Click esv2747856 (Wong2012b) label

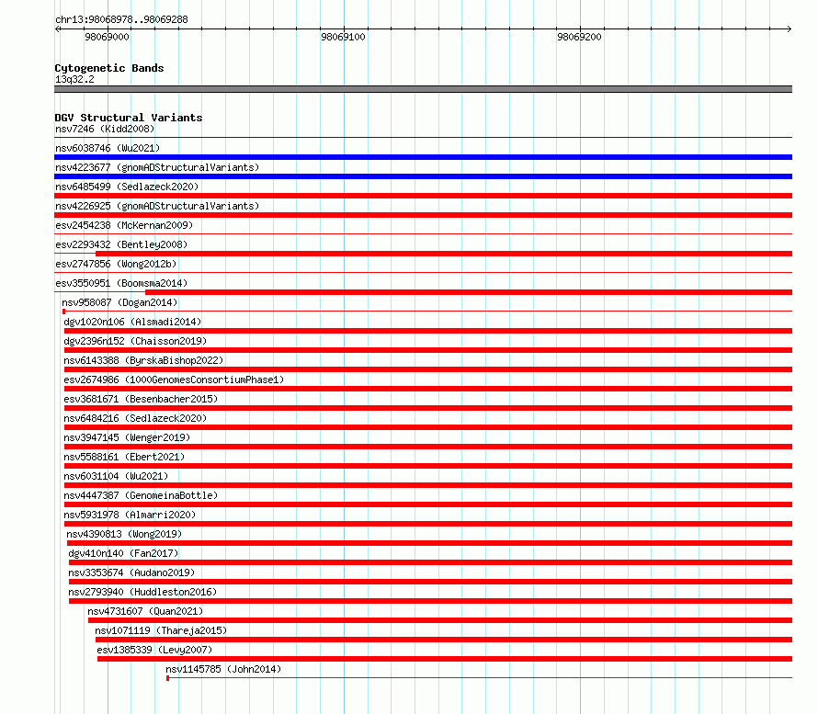point(116,264)
